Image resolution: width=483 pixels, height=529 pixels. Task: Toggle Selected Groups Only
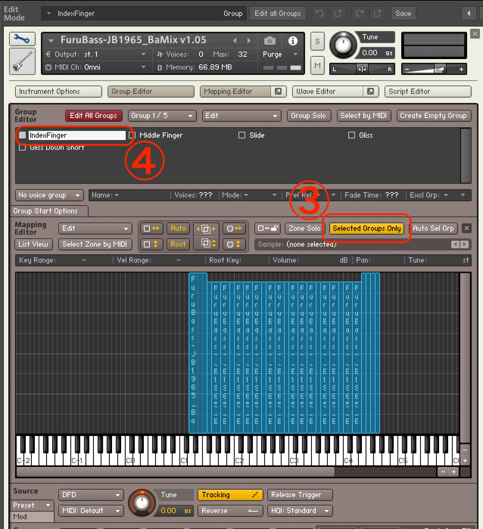366,229
